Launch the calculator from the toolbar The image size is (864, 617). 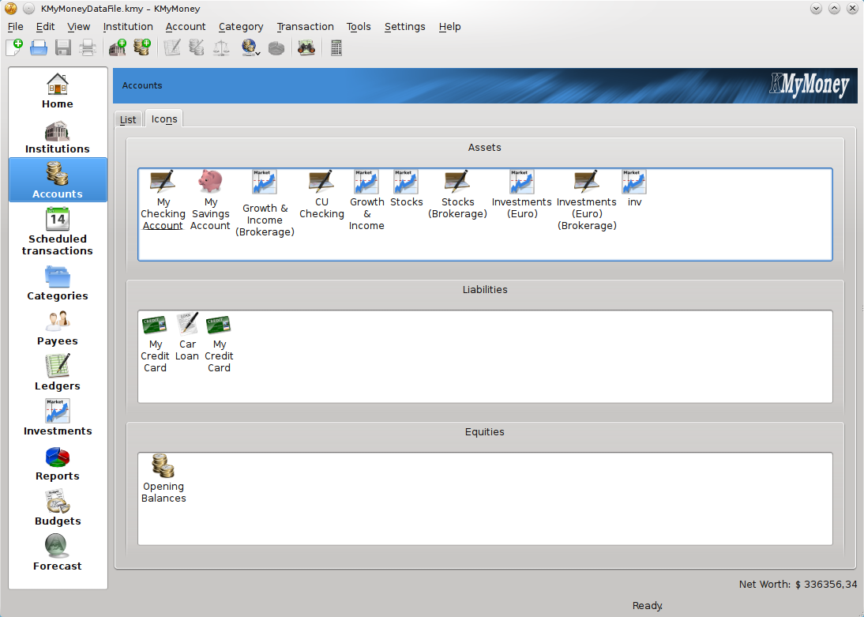tap(336, 48)
